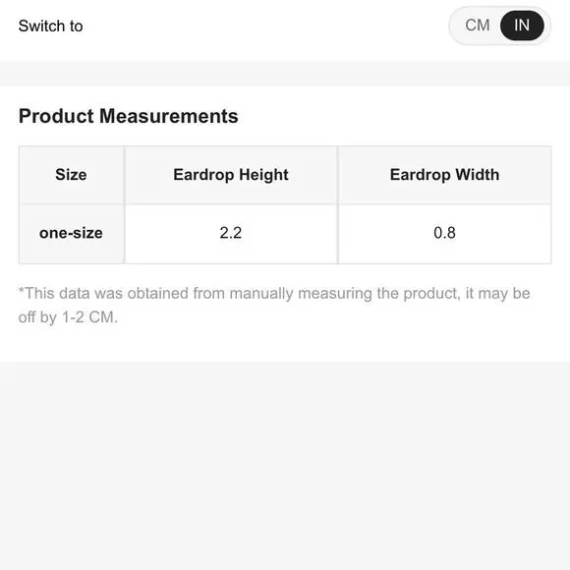Click 'manually measuring the product' text
The image size is (570, 570).
click(x=345, y=294)
